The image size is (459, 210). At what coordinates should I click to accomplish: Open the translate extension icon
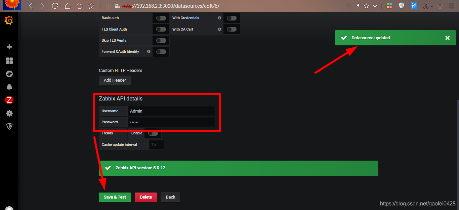[414, 6]
